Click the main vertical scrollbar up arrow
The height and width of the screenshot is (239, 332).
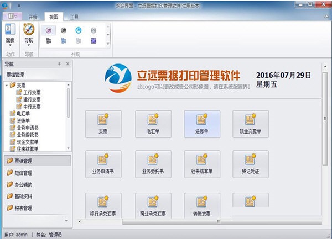pyautogui.click(x=325, y=67)
